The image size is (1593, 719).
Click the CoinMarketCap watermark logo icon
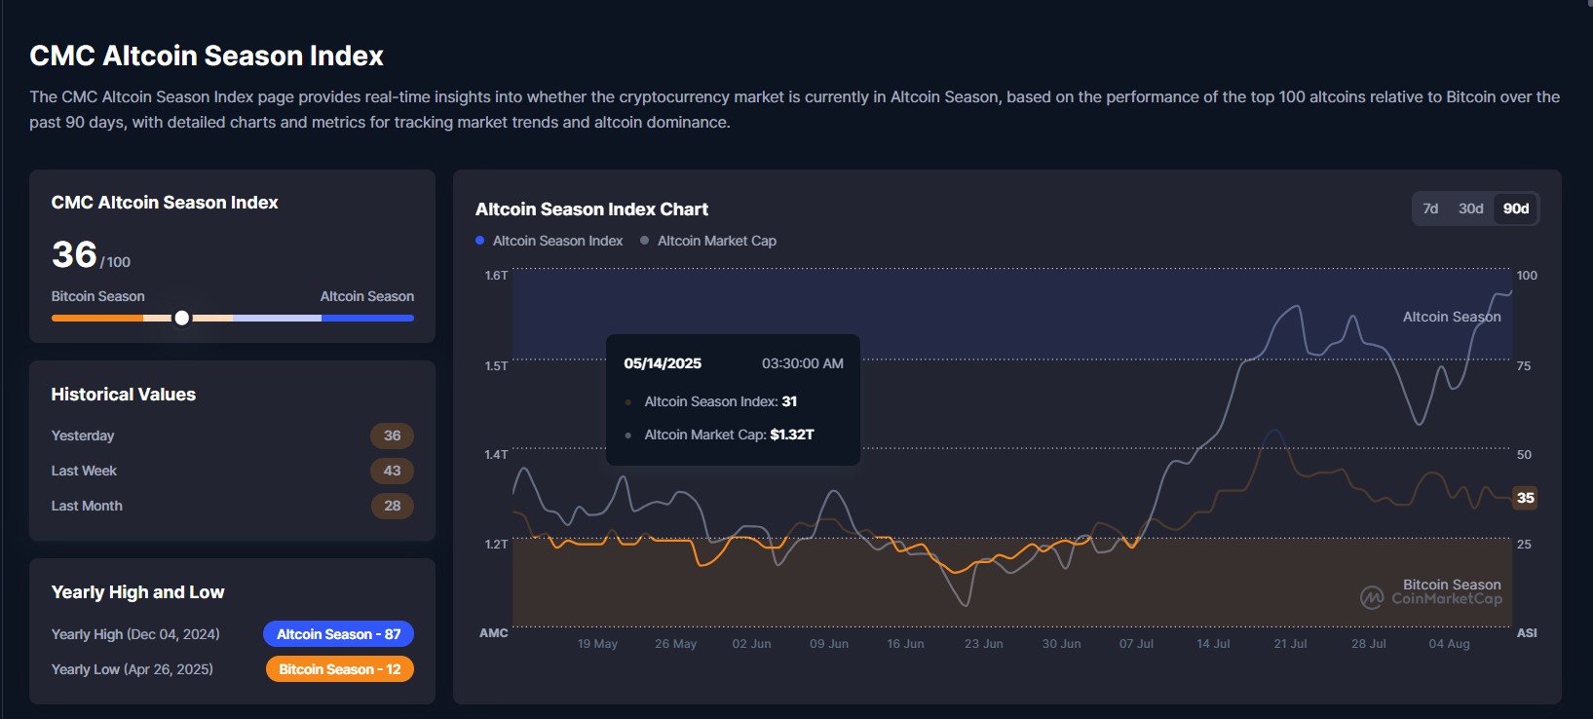pyautogui.click(x=1372, y=597)
